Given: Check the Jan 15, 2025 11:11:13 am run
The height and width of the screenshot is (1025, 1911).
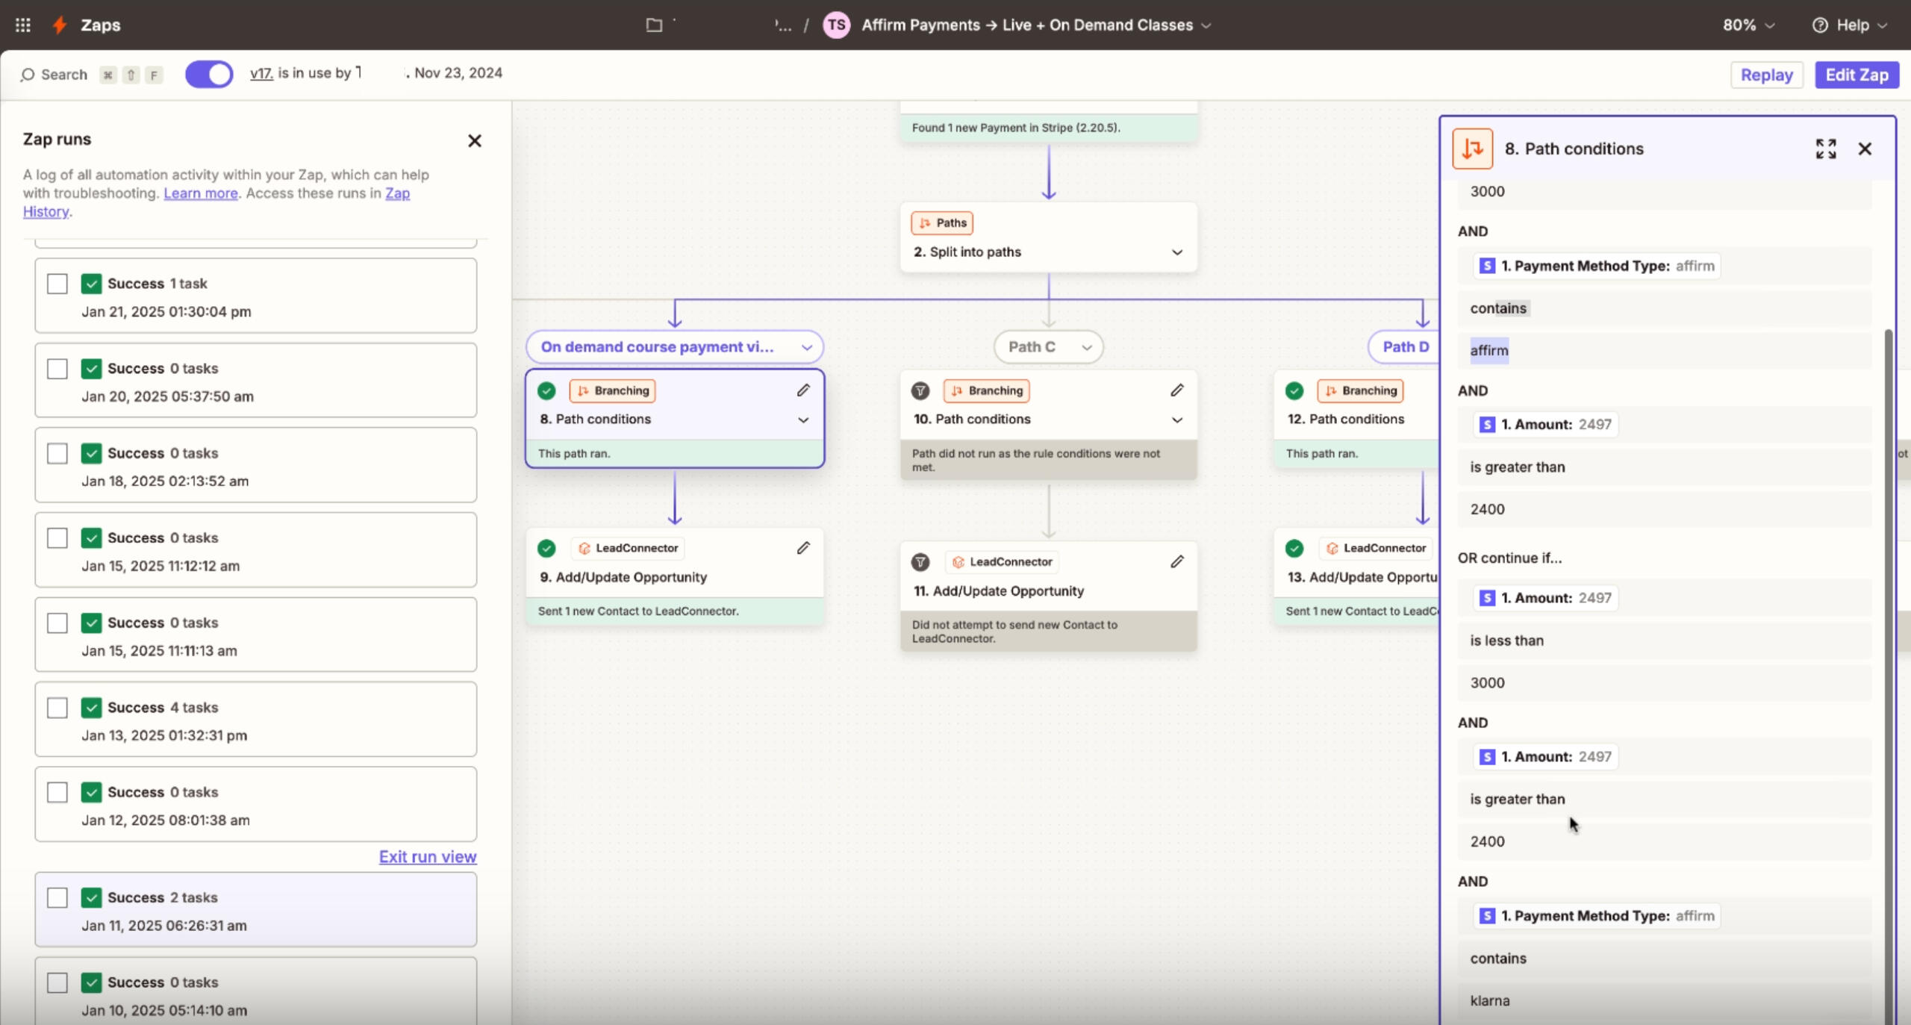Looking at the screenshot, I should tap(57, 623).
